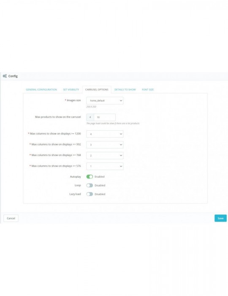Click the number prefix icon in max products field
This screenshot has width=228, height=296.
click(x=90, y=117)
